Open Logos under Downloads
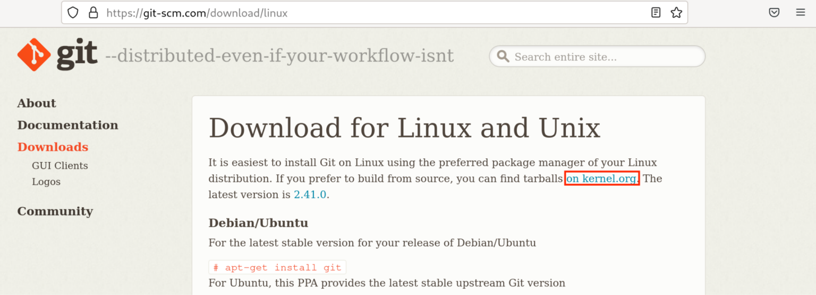The image size is (816, 295). (46, 182)
